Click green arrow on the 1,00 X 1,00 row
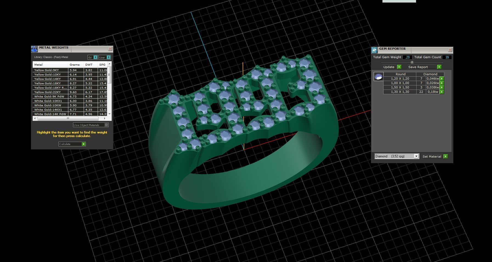The width and height of the screenshot is (492, 262). [x=442, y=83]
